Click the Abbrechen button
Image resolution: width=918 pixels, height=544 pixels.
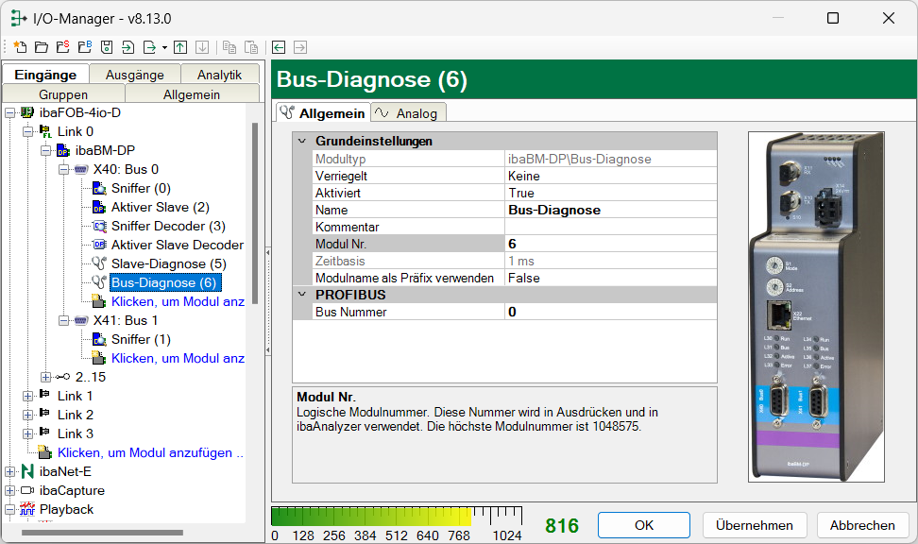(x=862, y=525)
